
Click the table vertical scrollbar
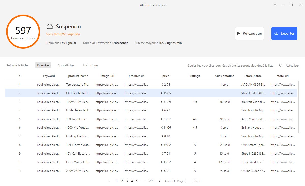(x=298, y=107)
